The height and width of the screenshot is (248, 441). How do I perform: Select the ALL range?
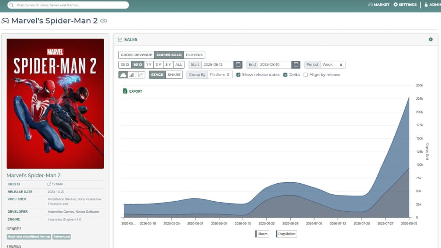[x=179, y=65]
